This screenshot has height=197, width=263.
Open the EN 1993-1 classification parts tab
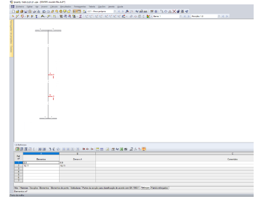tap(111, 188)
